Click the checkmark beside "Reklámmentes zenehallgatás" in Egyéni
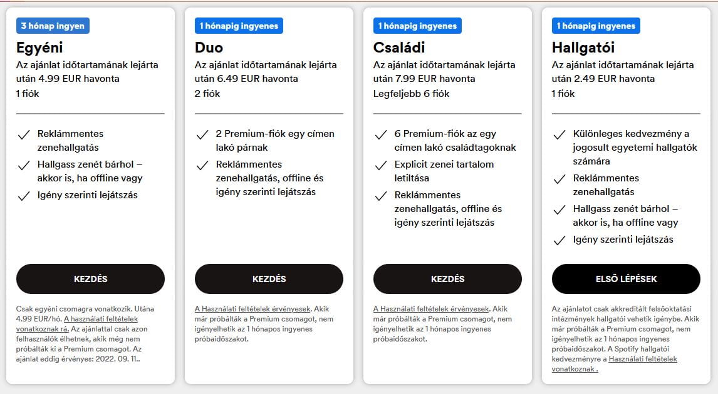718x394 pixels. (23, 134)
